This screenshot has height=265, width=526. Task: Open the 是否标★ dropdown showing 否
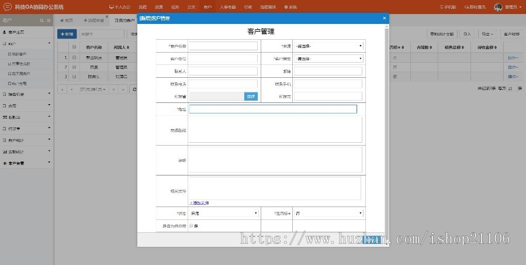tap(328, 213)
